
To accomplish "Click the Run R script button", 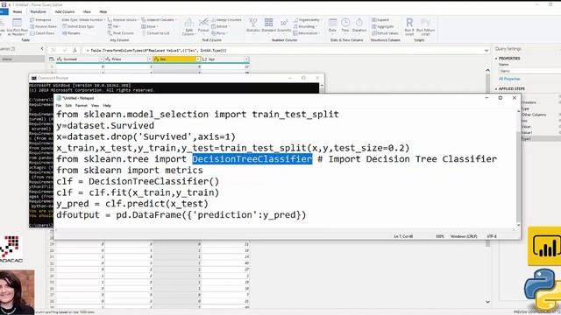I will (x=409, y=27).
